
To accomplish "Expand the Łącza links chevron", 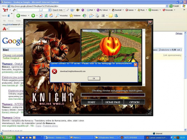I will pyautogui.click(x=12, y=14).
